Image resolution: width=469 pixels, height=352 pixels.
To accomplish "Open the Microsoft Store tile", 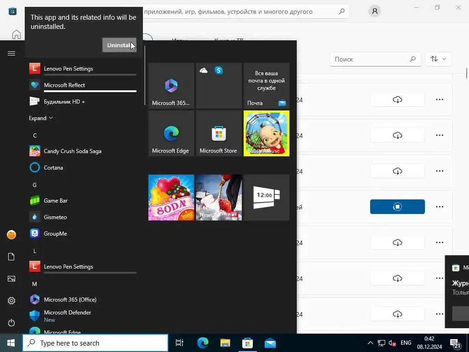I will [x=218, y=133].
